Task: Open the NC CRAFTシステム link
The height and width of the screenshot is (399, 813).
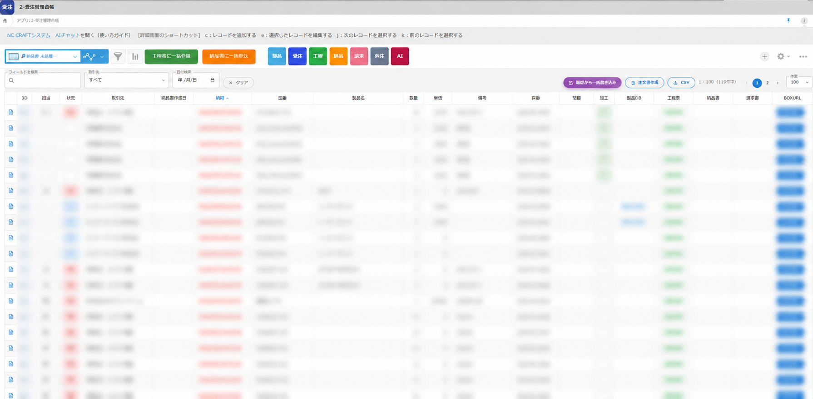Action: pos(29,35)
